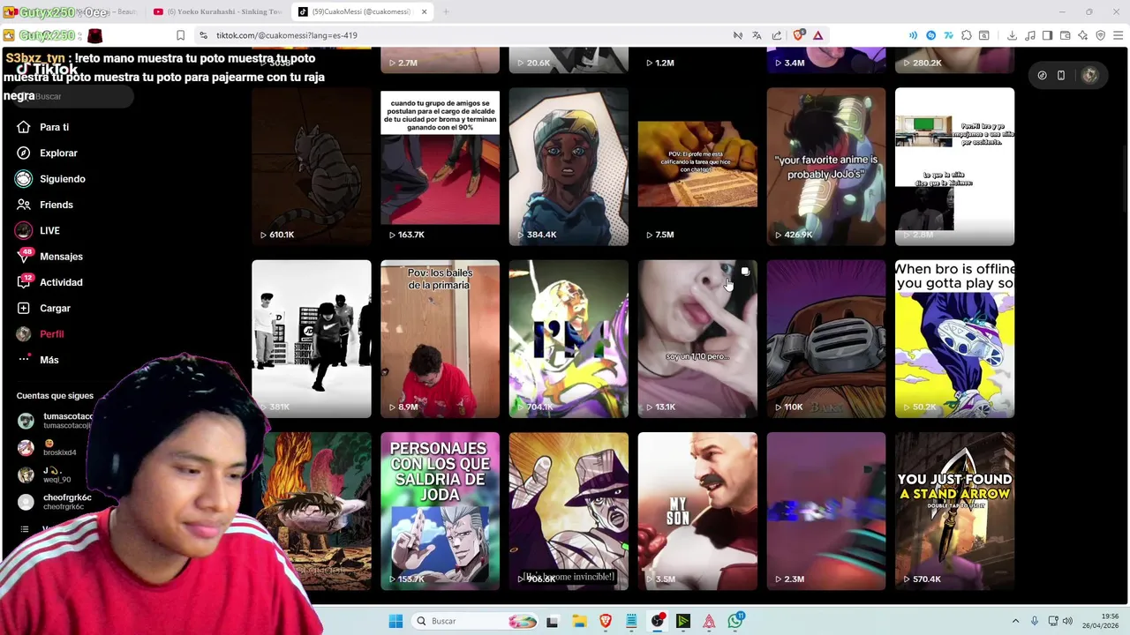Bookmark this page with the bookmark icon
The width and height of the screenshot is (1130, 635).
click(180, 35)
